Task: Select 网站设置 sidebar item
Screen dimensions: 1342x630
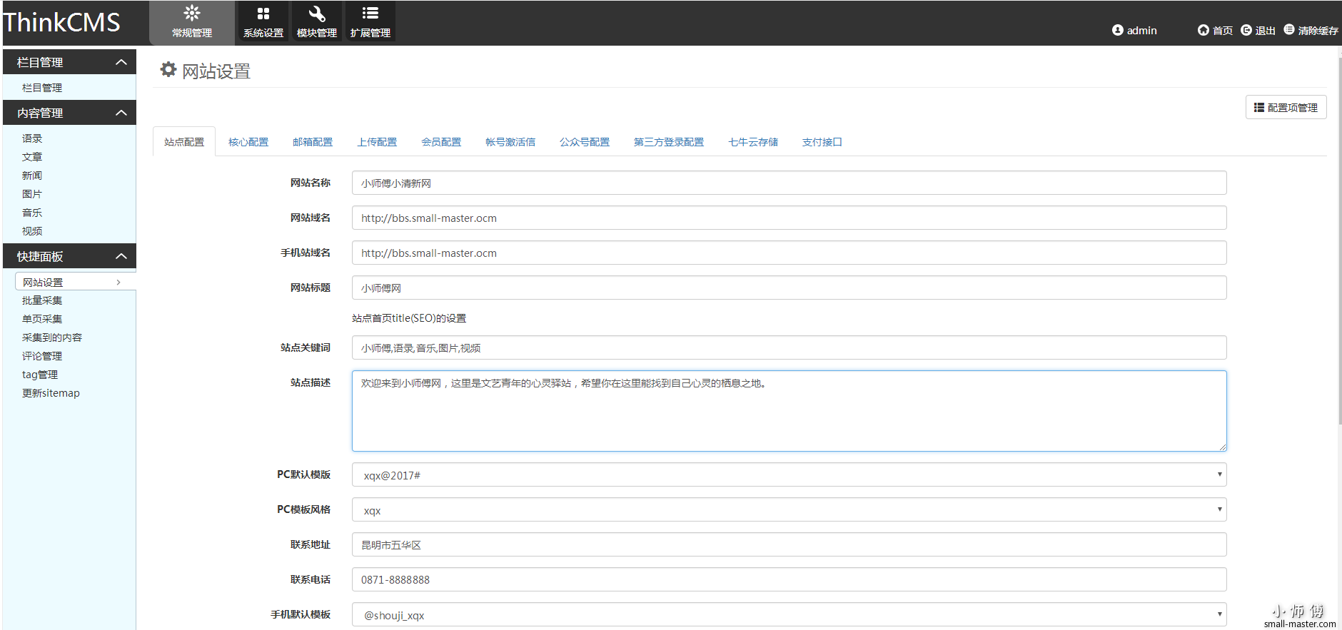Action: coord(75,282)
